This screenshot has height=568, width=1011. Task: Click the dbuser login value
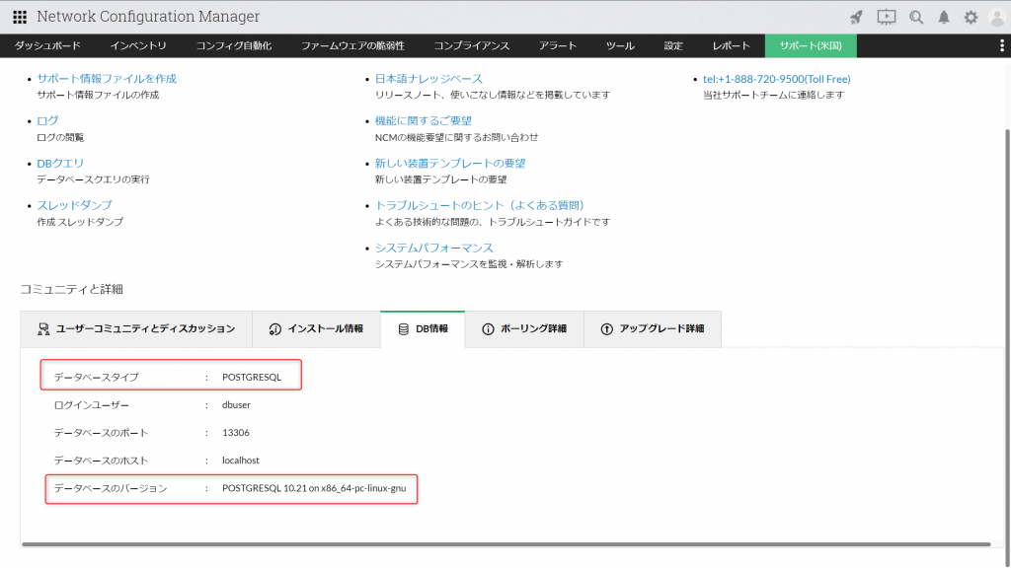[236, 405]
